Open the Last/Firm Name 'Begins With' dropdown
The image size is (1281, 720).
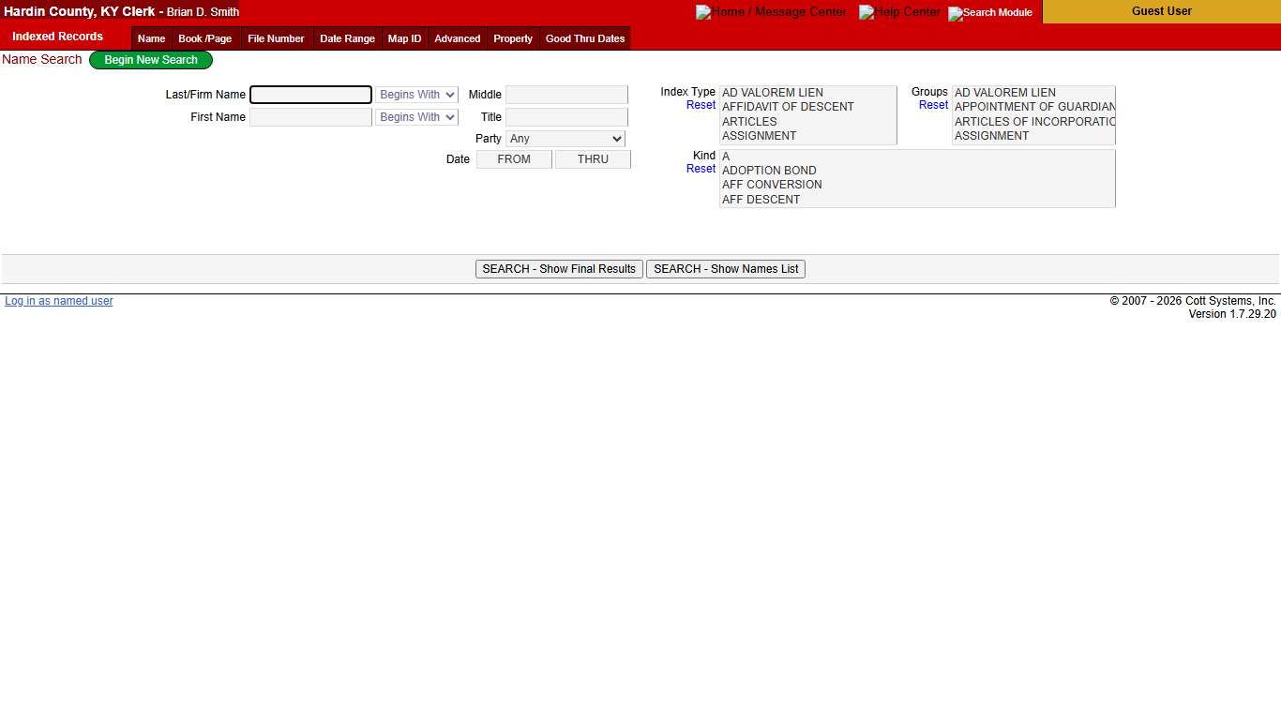[x=416, y=94]
